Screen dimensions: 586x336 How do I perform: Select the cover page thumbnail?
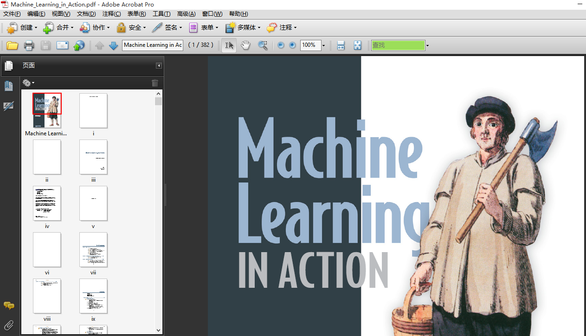(x=47, y=110)
